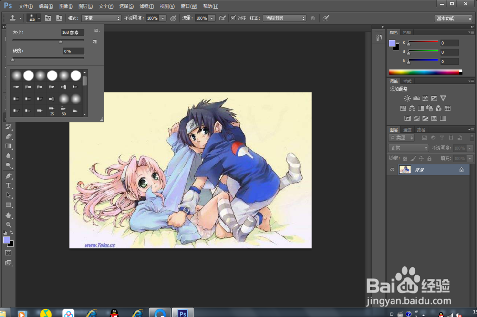477x317 pixels.
Task: Pick the brush preset labeled 50
Action: coord(63,110)
